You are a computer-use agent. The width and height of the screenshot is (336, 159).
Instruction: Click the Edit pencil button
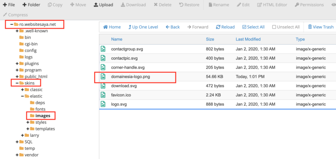tap(243, 5)
